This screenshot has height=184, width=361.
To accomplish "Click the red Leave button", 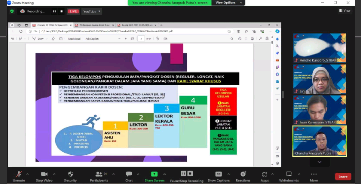I will click(343, 176).
